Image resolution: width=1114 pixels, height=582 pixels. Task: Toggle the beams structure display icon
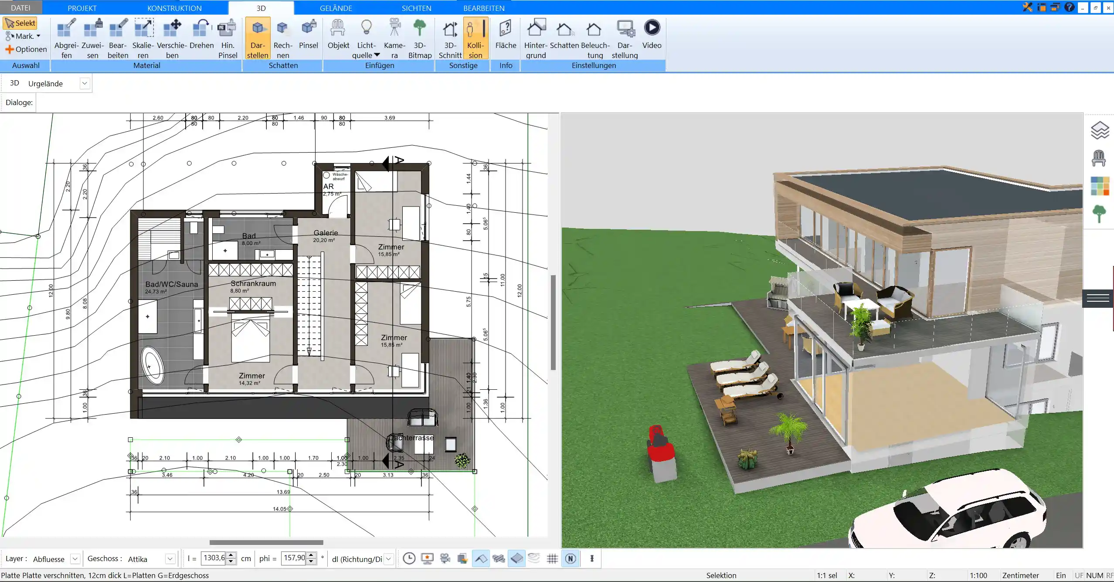[x=499, y=558]
